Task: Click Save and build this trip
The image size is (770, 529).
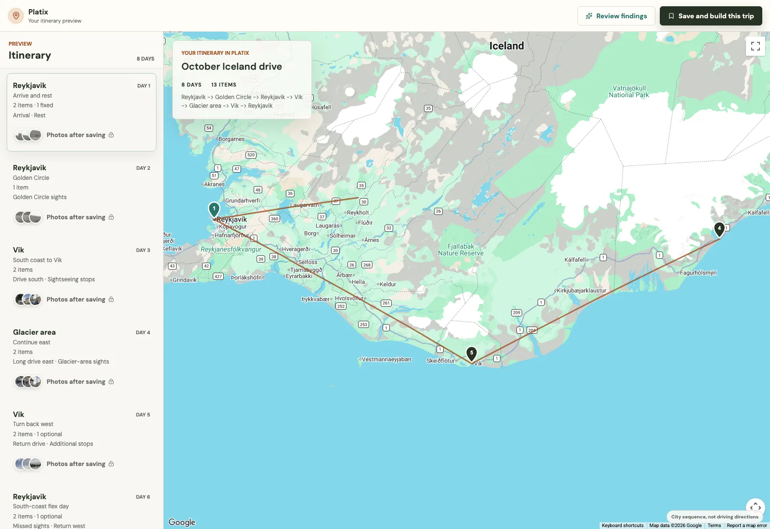Action: (x=711, y=16)
